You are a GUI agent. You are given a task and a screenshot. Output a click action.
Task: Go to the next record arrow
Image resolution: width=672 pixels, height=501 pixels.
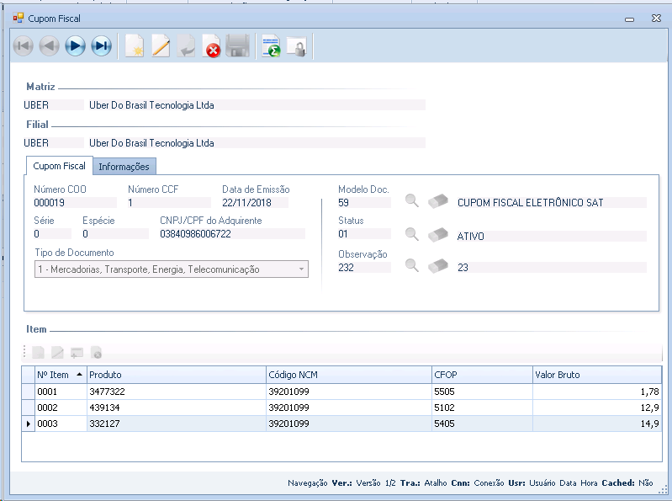(76, 46)
